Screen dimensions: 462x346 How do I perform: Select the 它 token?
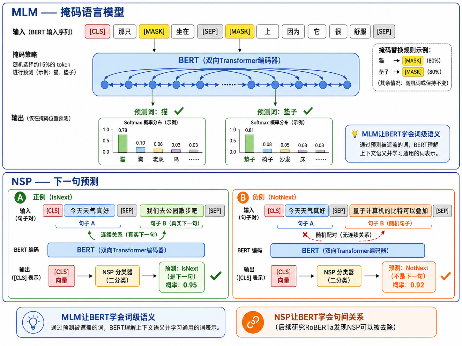pyautogui.click(x=317, y=32)
